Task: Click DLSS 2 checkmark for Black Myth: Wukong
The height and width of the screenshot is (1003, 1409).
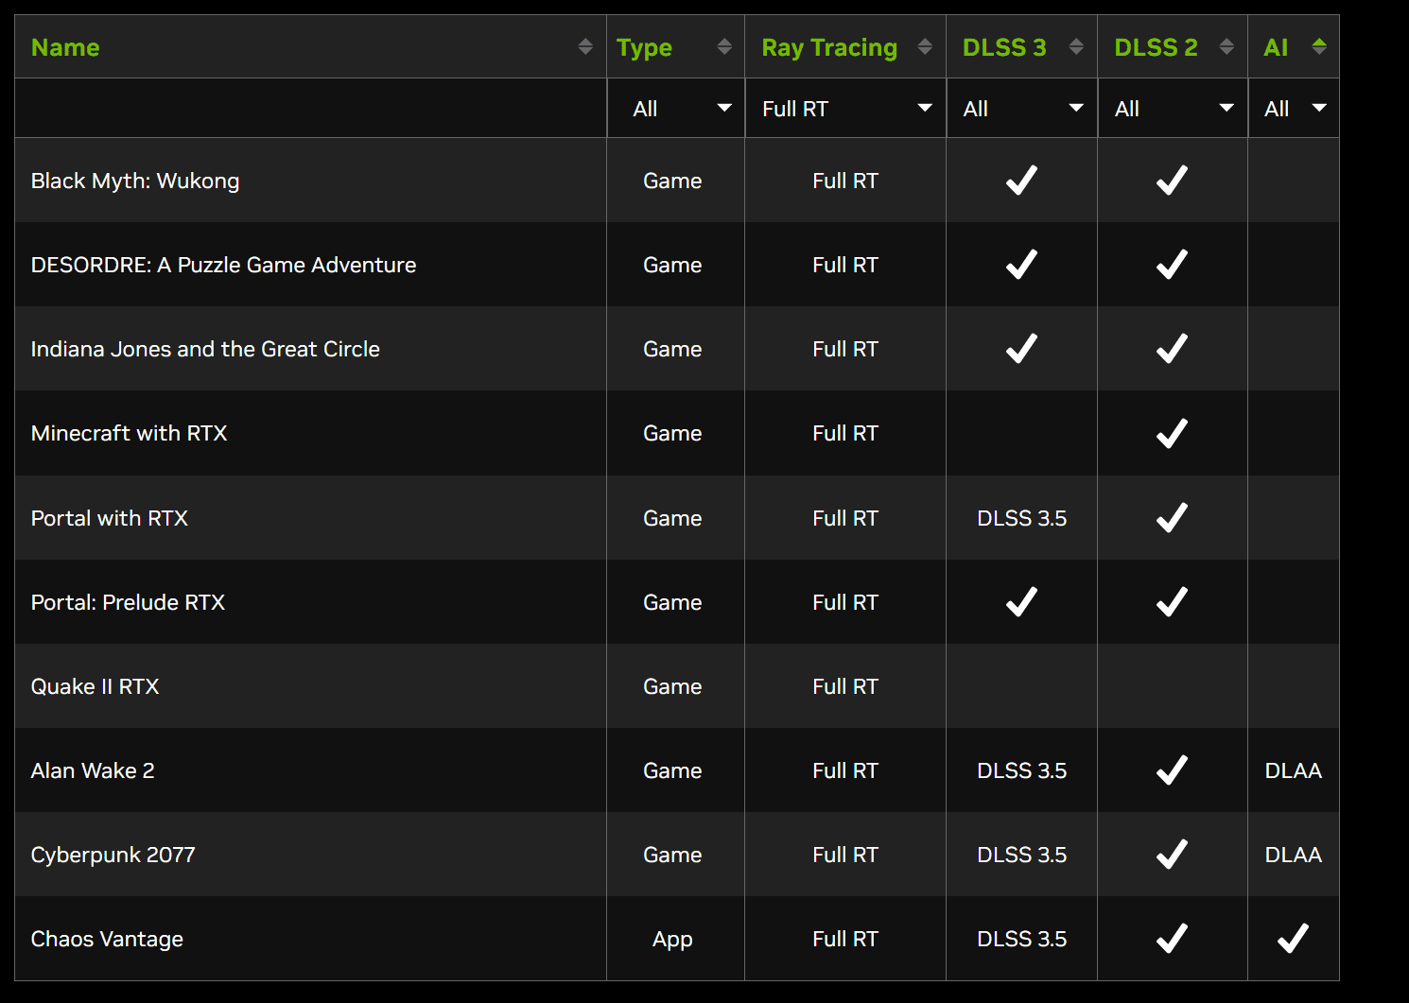Action: 1172,180
